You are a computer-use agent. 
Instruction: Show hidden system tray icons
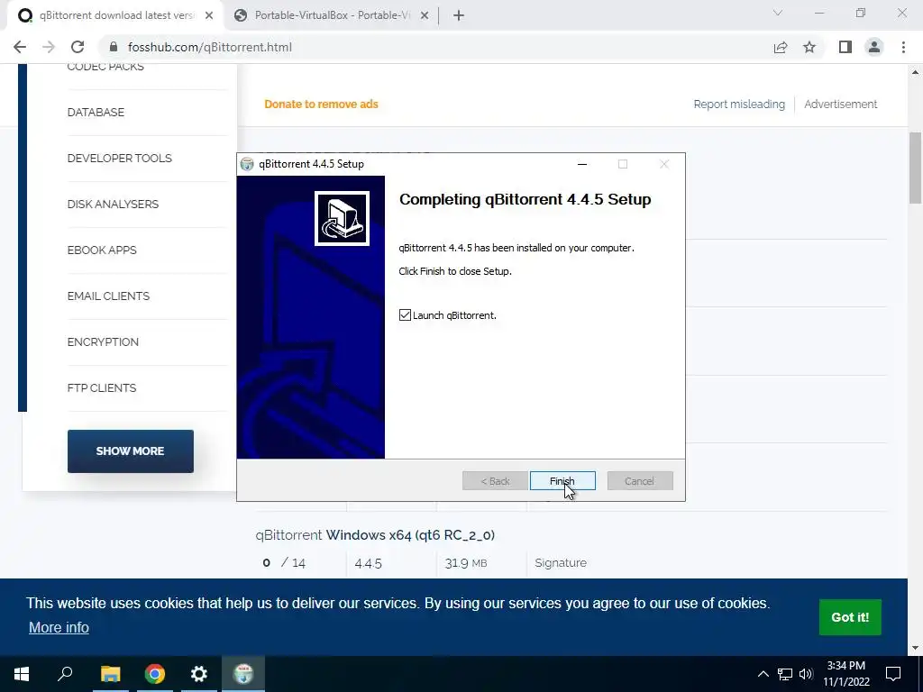pos(763,674)
